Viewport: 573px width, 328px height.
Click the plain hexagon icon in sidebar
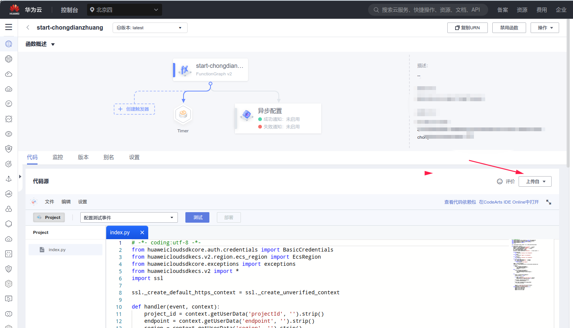point(9,224)
